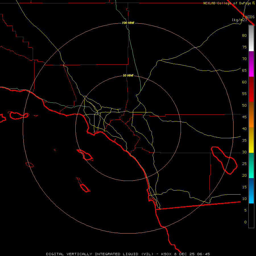Click the dark red 60 legend segment
This screenshot has width=256, height=256.
pyautogui.click(x=251, y=83)
